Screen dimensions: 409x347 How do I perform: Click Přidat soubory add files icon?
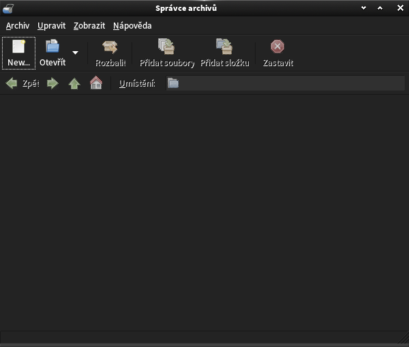[166, 46]
